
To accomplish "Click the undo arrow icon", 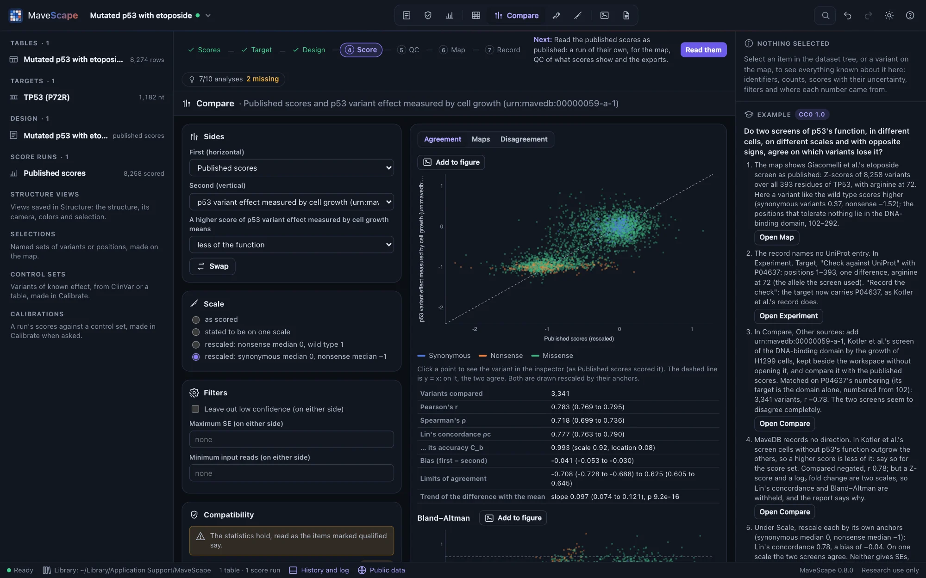I will [x=847, y=15].
